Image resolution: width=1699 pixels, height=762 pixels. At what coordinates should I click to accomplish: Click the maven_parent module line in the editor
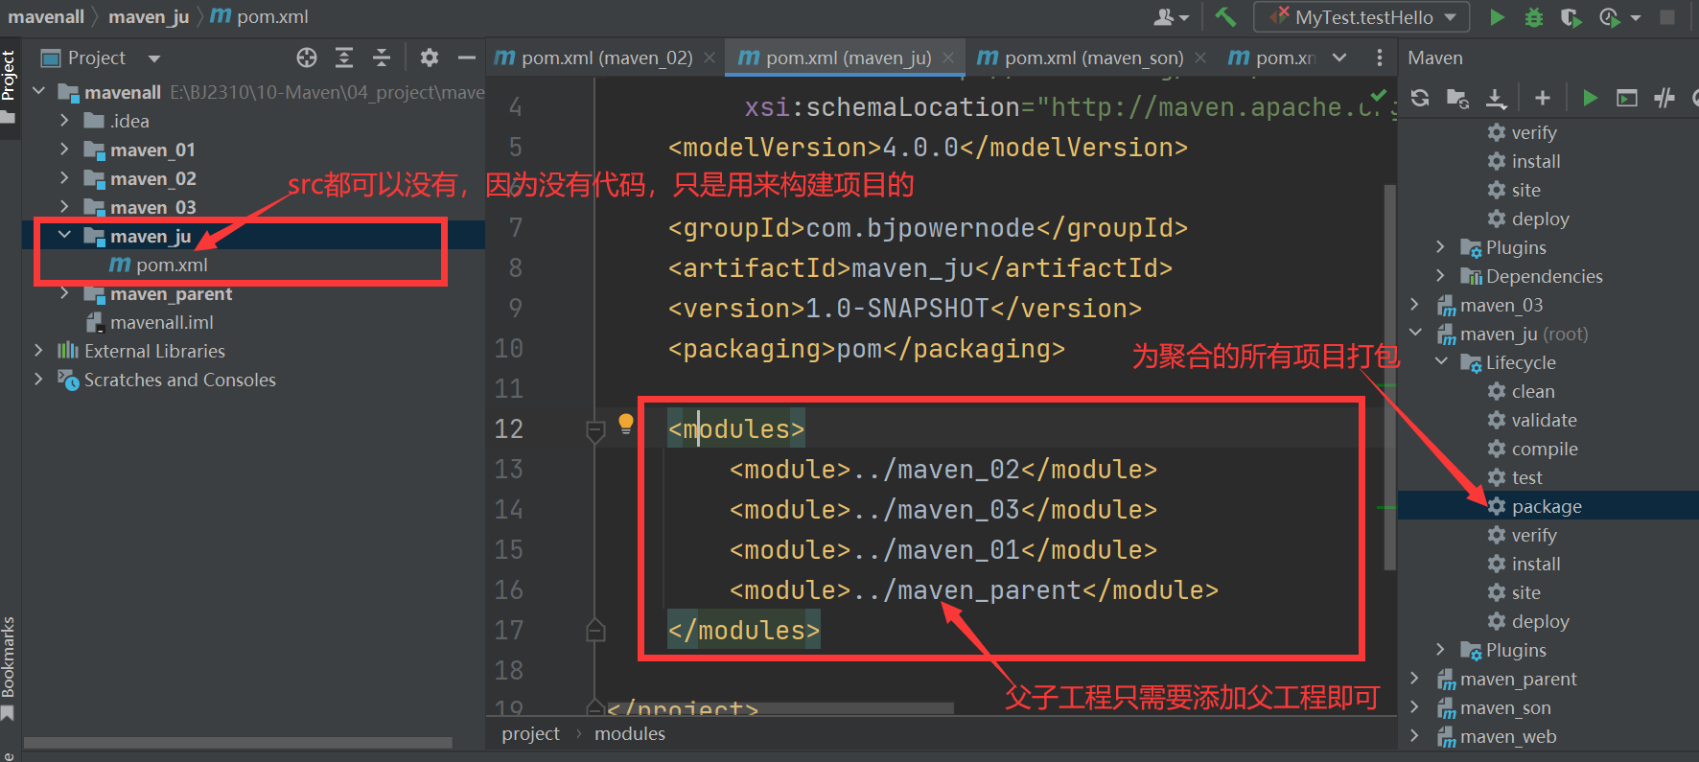point(973,589)
